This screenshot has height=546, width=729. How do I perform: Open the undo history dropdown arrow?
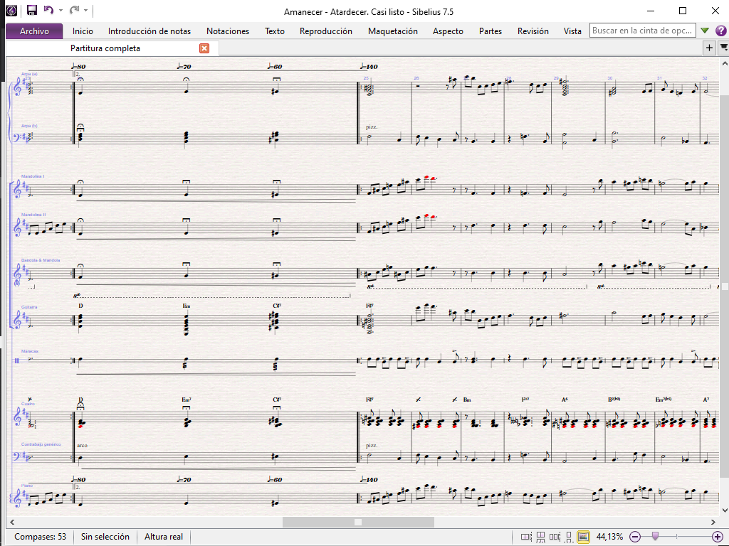pyautogui.click(x=61, y=10)
